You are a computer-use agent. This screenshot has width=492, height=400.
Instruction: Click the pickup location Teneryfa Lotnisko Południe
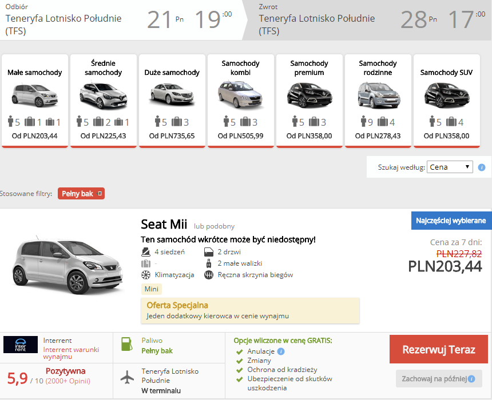point(64,25)
